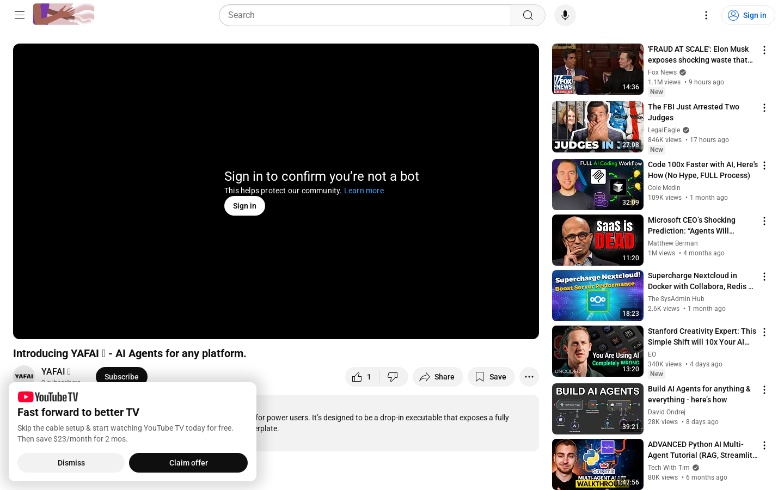Start voice search with microphone icon
The height and width of the screenshot is (490, 784).
565,15
